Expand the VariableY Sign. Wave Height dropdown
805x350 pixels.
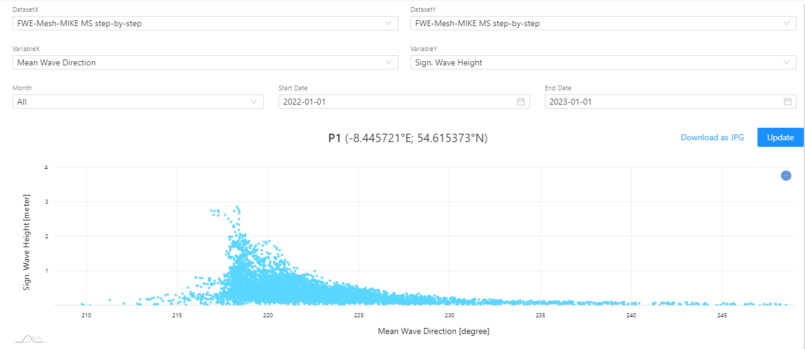[x=603, y=62]
